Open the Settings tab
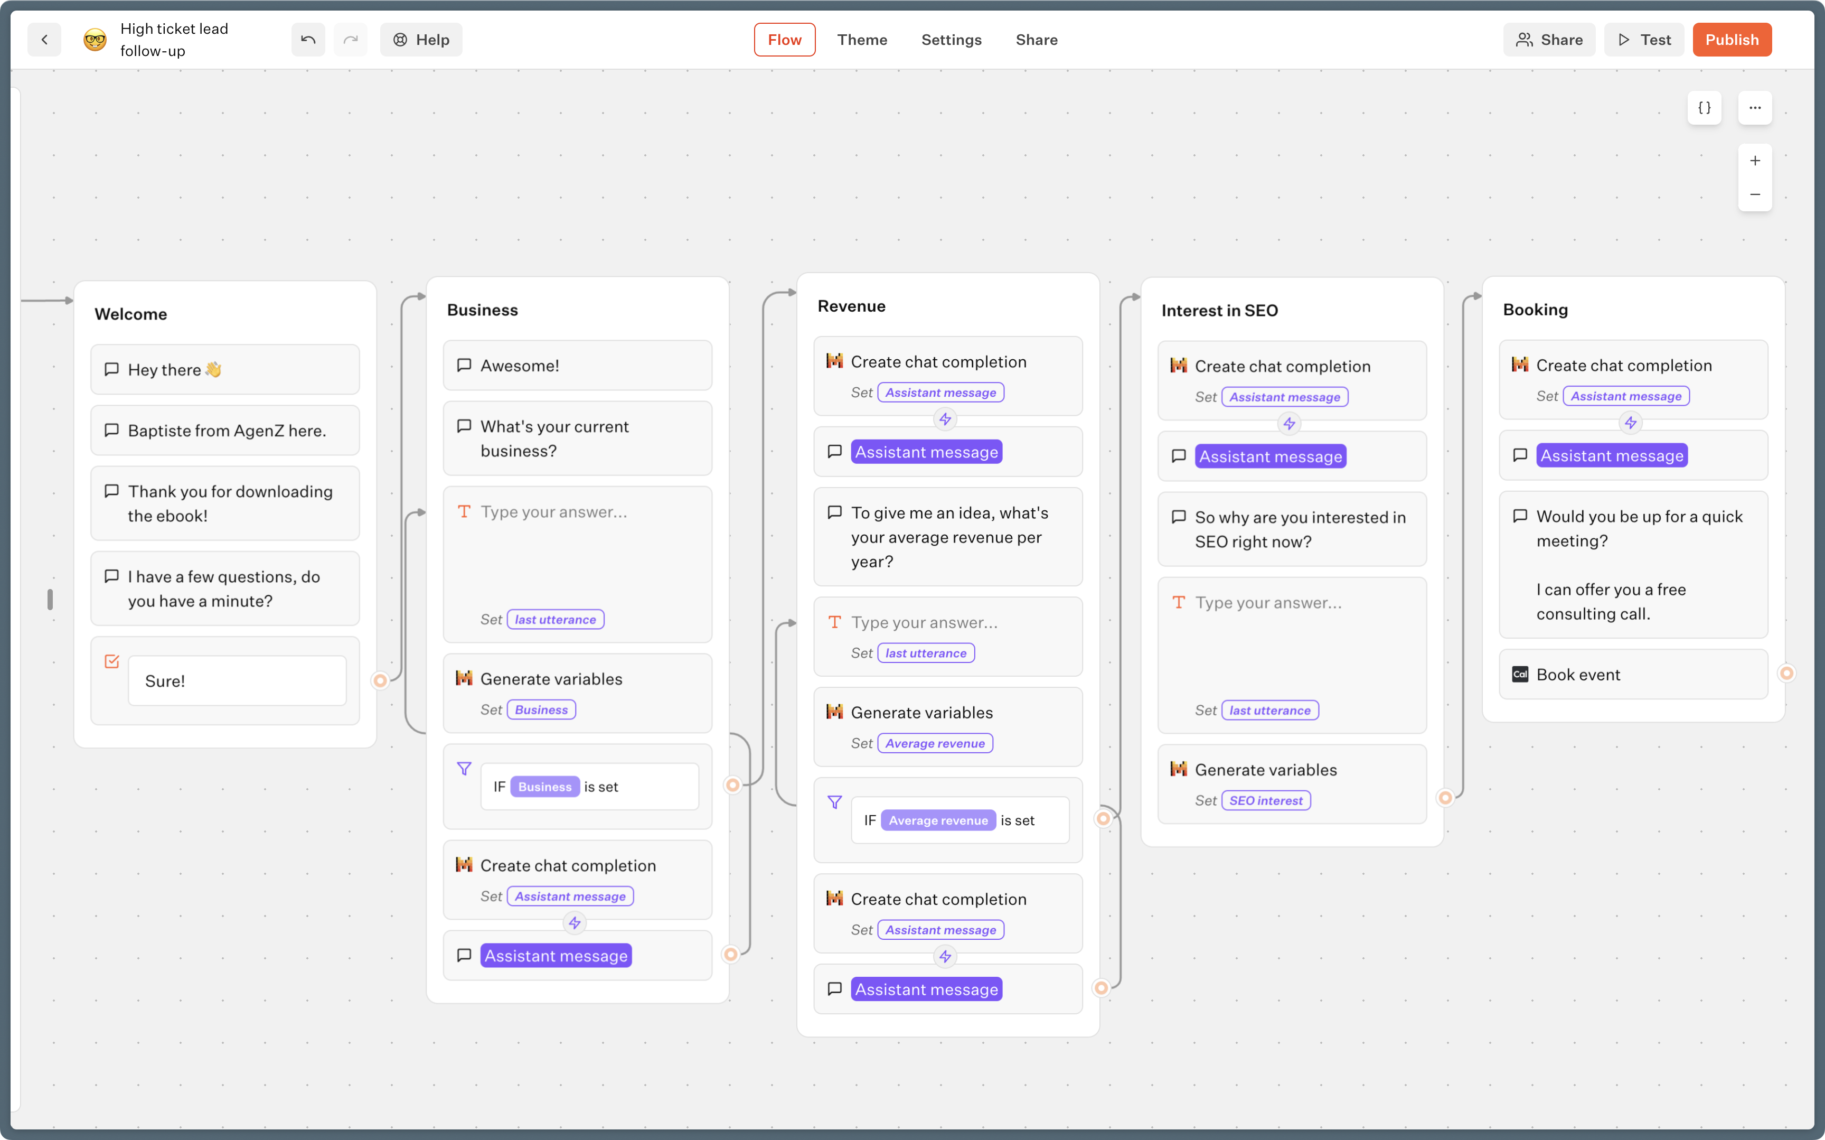This screenshot has width=1825, height=1140. [x=951, y=40]
